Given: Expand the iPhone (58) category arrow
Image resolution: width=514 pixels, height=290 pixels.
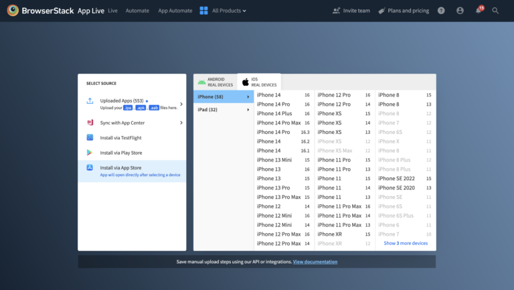Looking at the screenshot, I should [x=248, y=96].
